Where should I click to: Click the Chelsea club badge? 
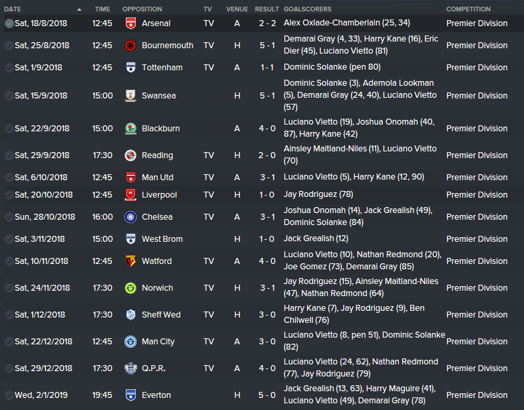point(130,217)
